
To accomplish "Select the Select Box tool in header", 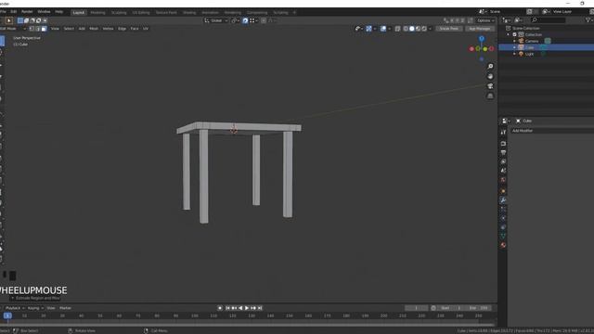I will click(8, 20).
